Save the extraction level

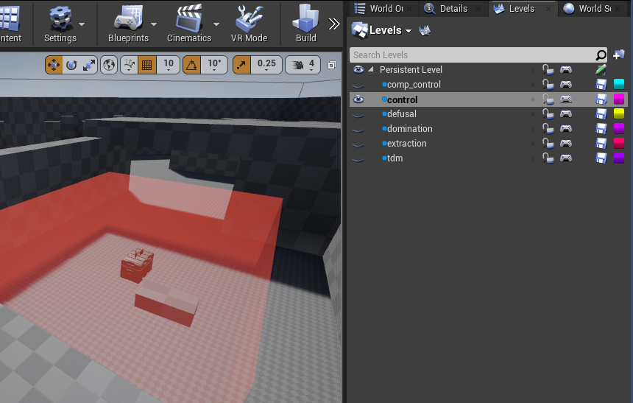pos(601,144)
